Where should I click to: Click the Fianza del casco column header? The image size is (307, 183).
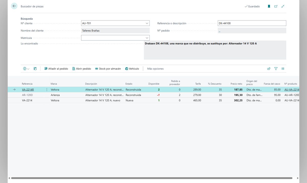pyautogui.click(x=272, y=84)
